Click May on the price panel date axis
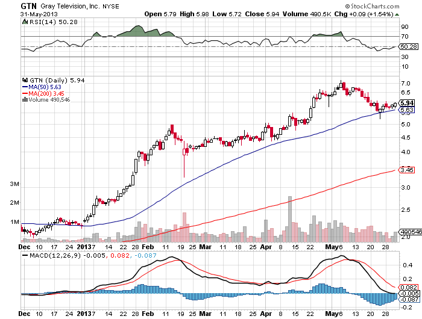 [332, 247]
